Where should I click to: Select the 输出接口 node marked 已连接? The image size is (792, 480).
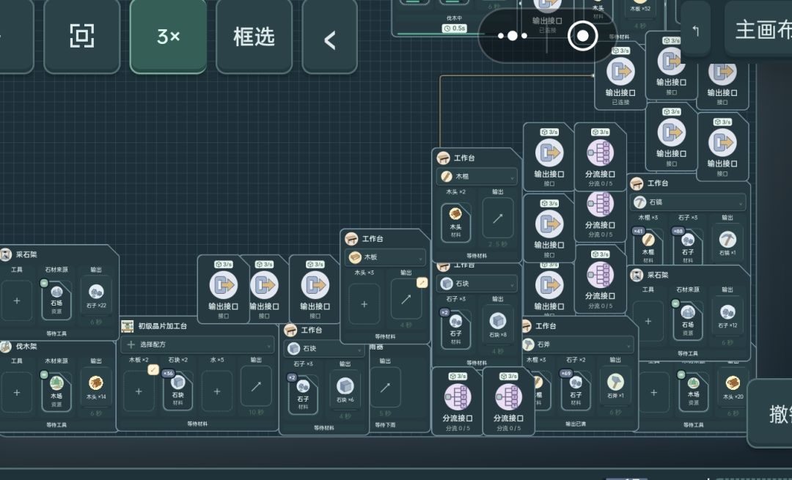(x=620, y=77)
